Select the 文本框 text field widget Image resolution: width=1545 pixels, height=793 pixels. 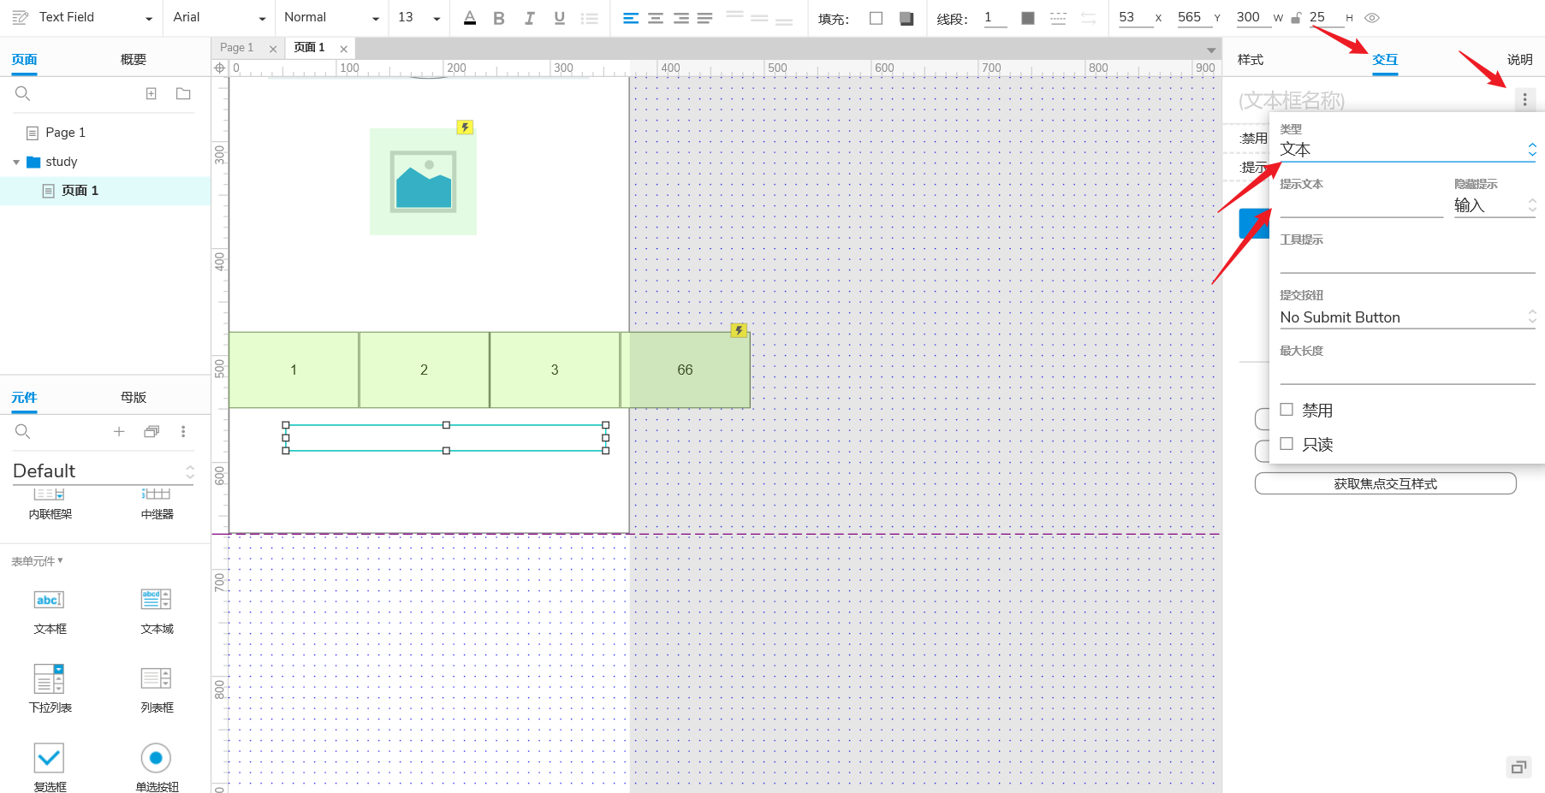tap(50, 611)
